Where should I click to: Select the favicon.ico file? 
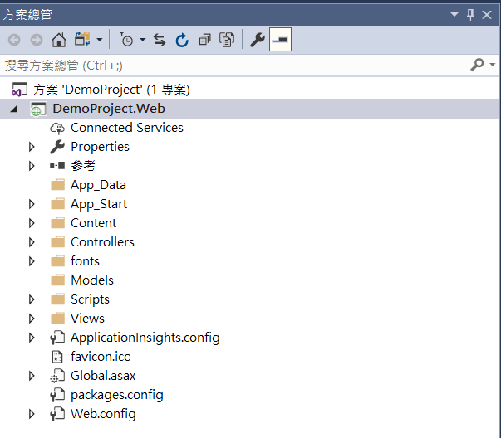[x=100, y=357]
